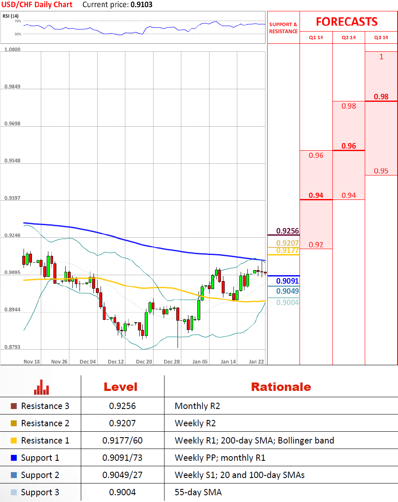This screenshot has width=398, height=502.
Task: Click the Support 2 steel blue swatch
Action: 14,475
